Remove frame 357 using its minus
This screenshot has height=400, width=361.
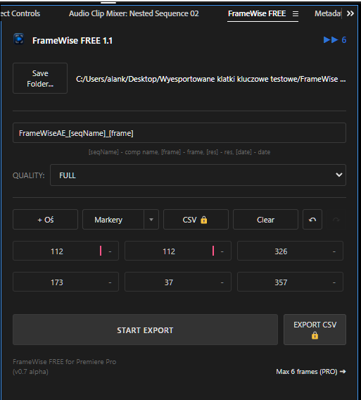[334, 282]
